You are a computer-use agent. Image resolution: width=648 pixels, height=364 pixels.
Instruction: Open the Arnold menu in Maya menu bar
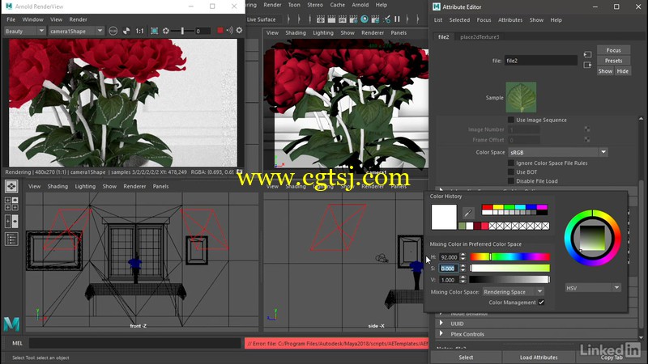360,5
